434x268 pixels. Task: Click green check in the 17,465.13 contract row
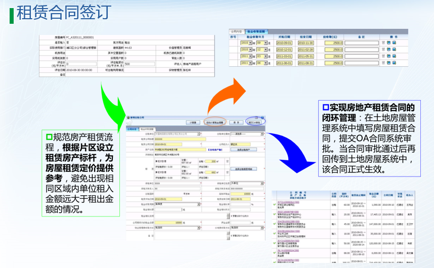(274, 214)
